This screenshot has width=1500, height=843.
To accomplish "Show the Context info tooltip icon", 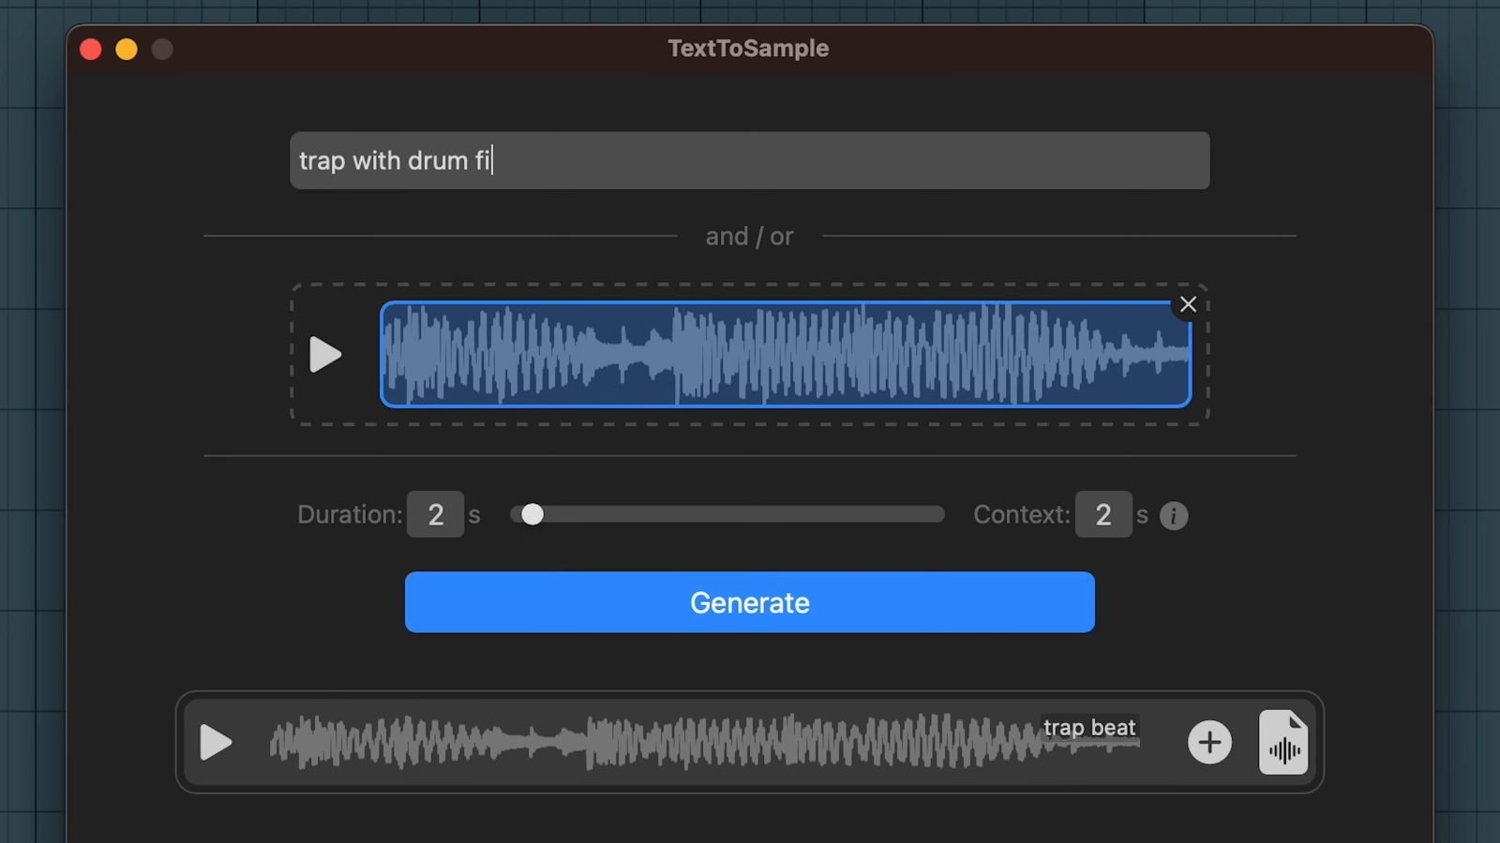I will tap(1174, 515).
